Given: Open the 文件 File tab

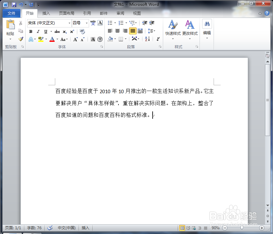Looking at the screenshot, I should 11,13.
